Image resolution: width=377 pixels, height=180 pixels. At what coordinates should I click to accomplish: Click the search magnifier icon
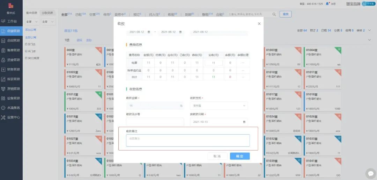274,14
